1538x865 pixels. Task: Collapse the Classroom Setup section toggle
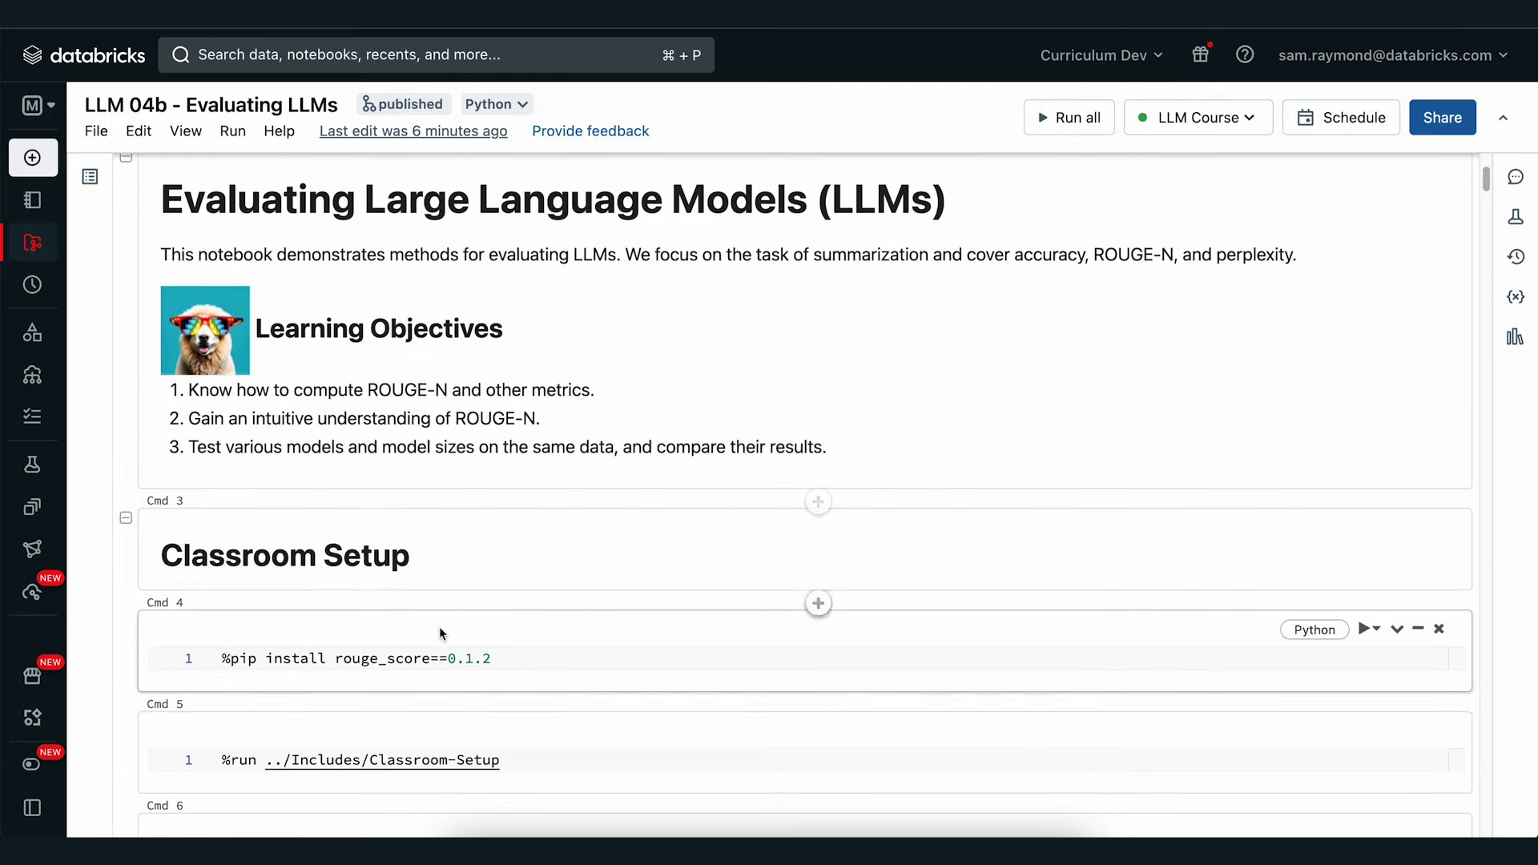[126, 518]
